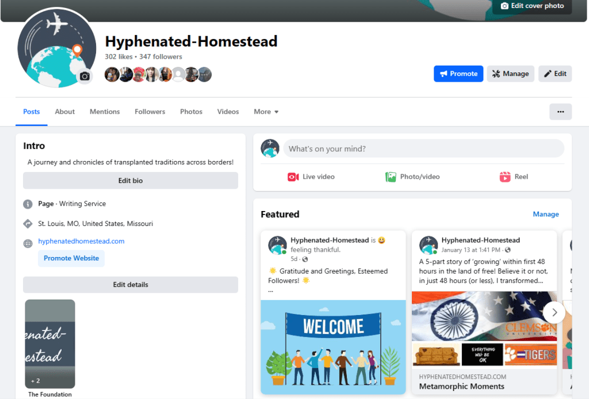
Task: Switch to the About tab
Action: (x=65, y=112)
